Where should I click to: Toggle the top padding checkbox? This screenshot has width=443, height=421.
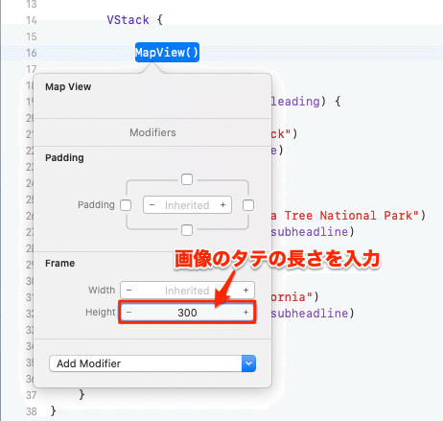pos(187,179)
